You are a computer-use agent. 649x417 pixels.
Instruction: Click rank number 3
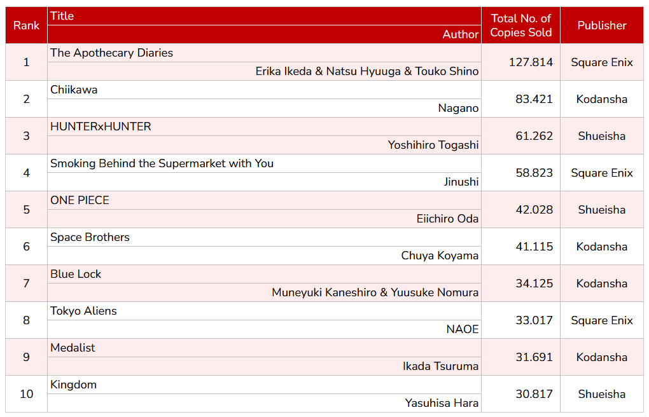tap(27, 135)
